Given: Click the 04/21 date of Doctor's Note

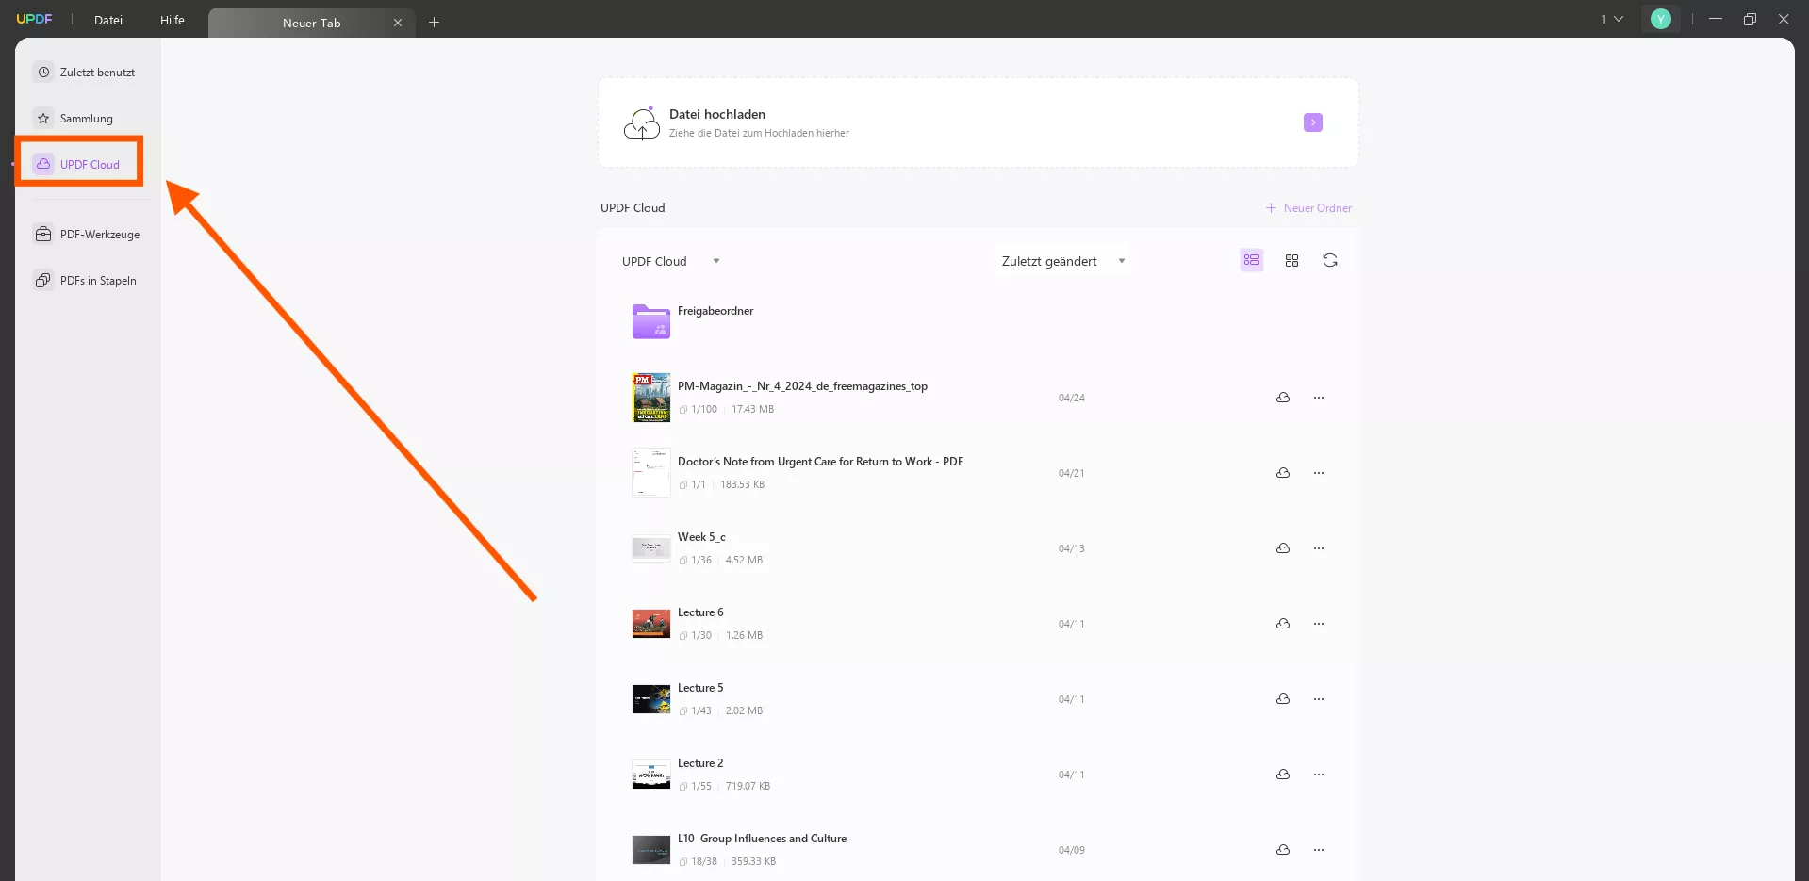Looking at the screenshot, I should click(x=1071, y=473).
